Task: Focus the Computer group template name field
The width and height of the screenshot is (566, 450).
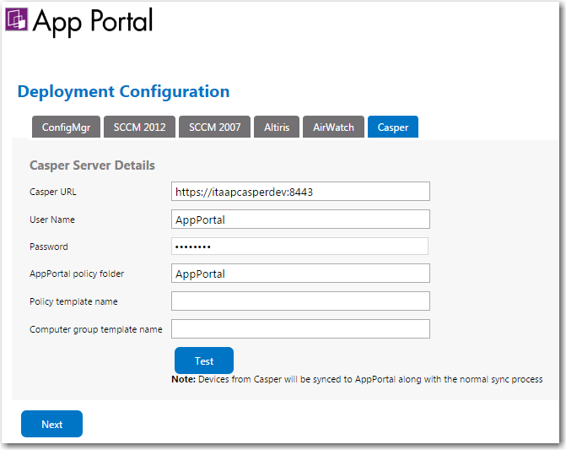Action: tap(300, 329)
